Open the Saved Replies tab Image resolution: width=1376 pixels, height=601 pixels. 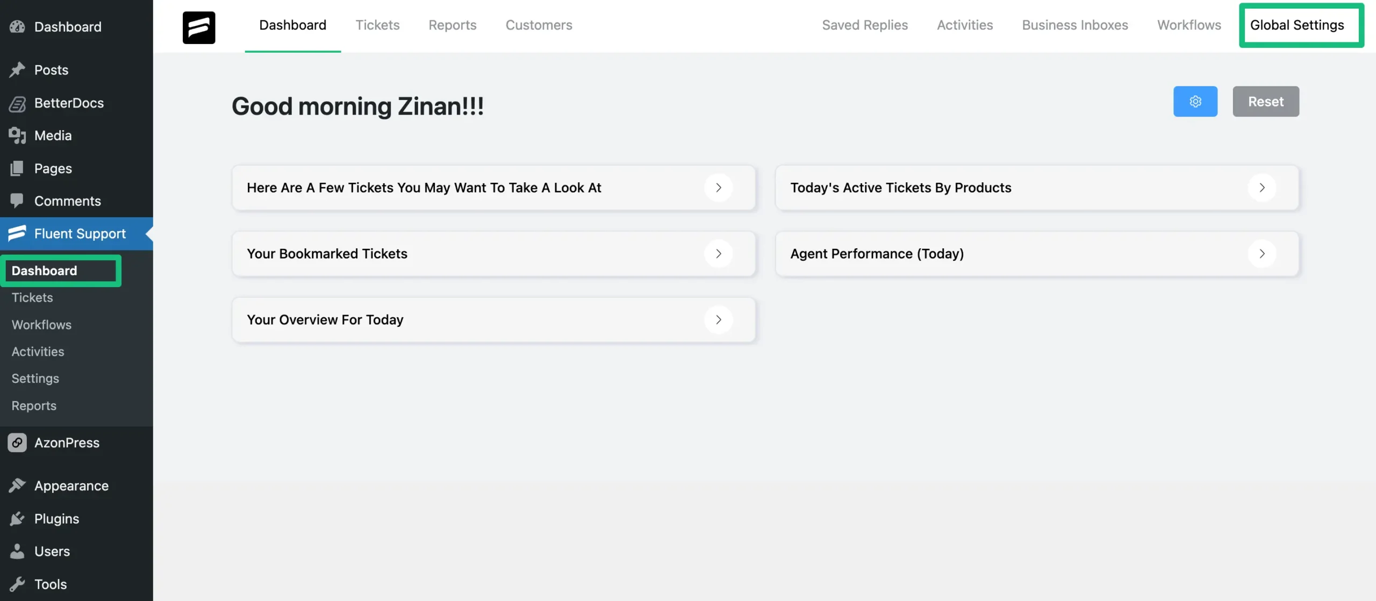(865, 25)
